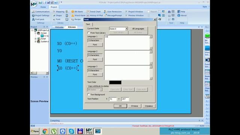The height and width of the screenshot is (135, 240).
Task: Switch to the 0:Screen document tab
Action: [72, 27]
